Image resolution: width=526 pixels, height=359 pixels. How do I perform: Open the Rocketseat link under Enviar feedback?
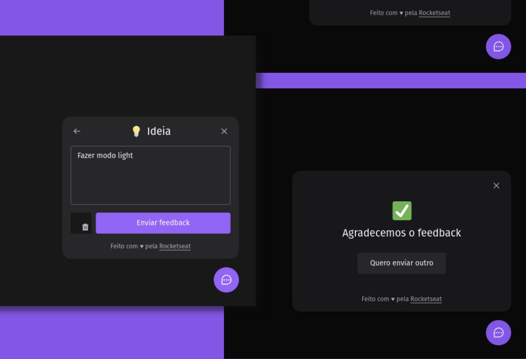point(175,246)
